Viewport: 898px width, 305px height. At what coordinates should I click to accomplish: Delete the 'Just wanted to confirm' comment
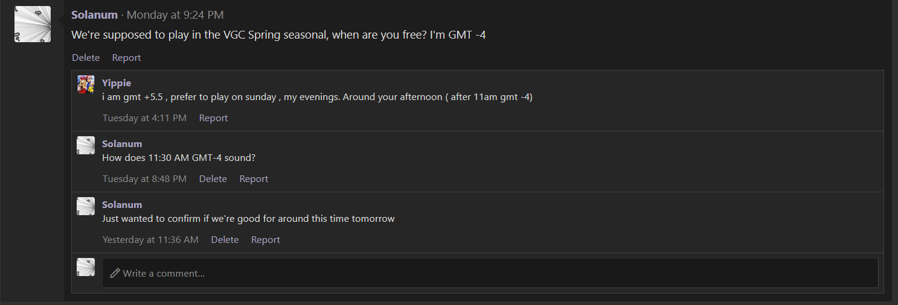225,240
